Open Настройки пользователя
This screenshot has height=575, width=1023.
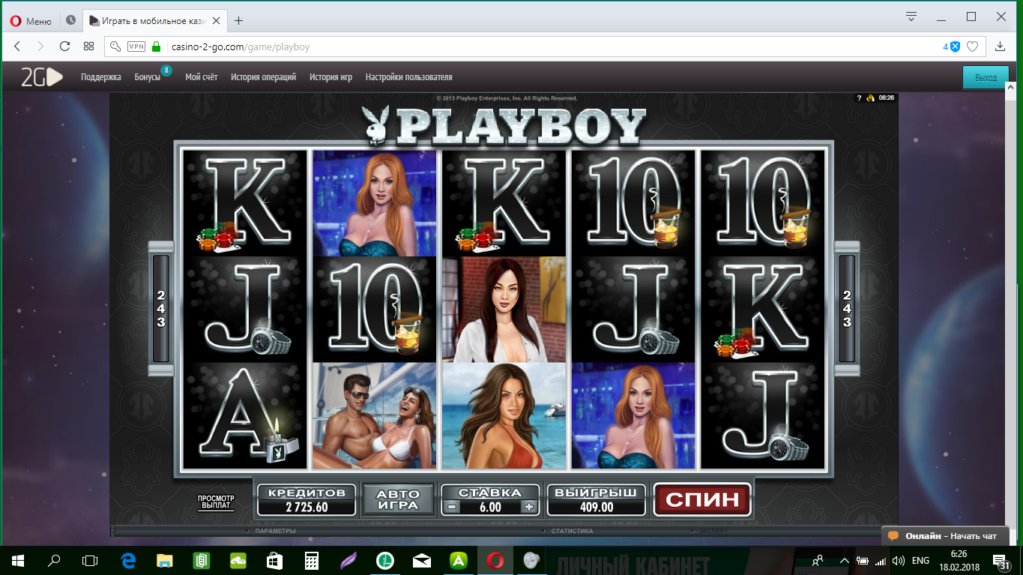(408, 77)
